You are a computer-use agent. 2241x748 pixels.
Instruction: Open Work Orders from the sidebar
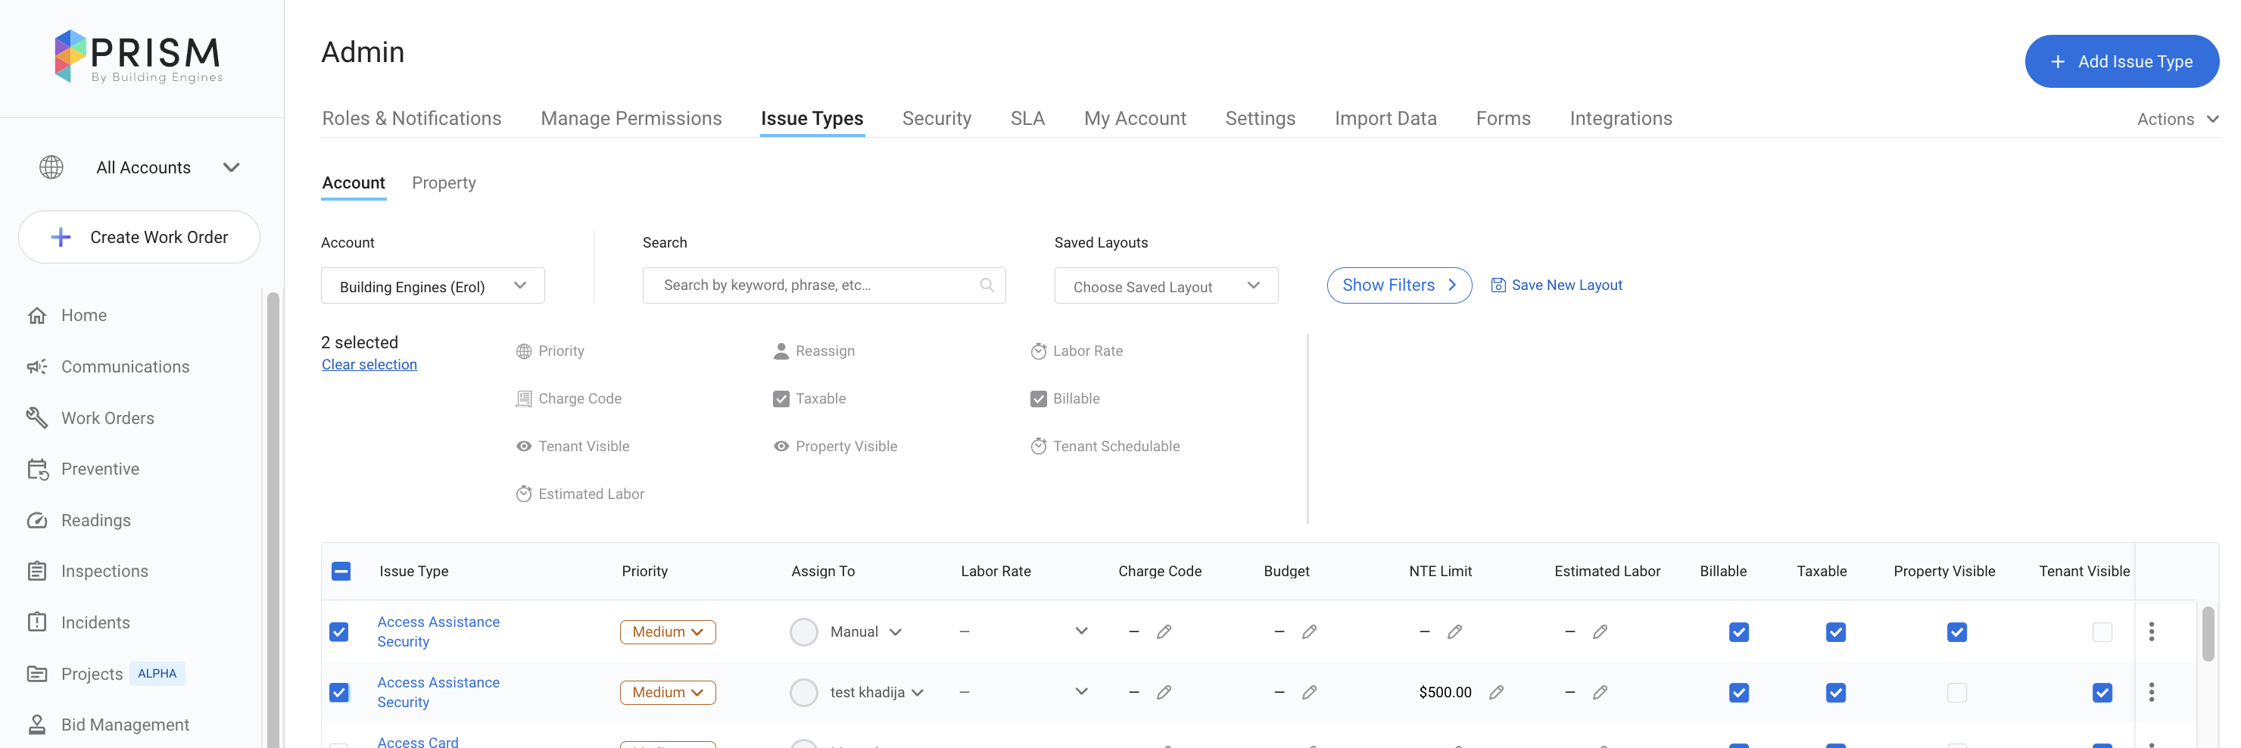[x=107, y=417]
